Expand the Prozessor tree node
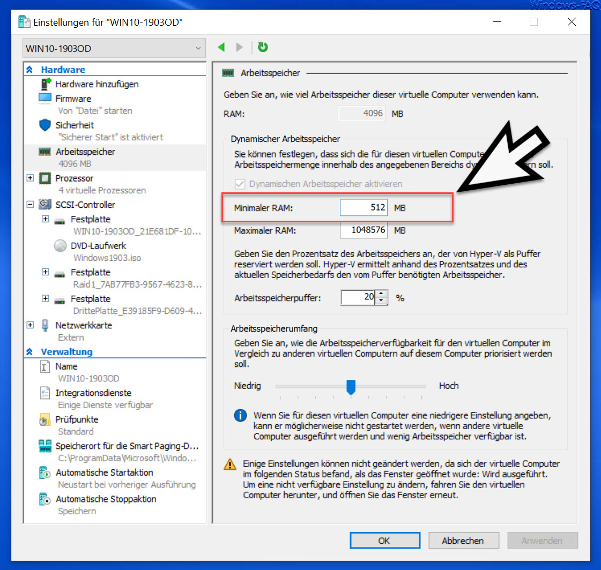Screen dimensions: 601x570 (x=30, y=178)
